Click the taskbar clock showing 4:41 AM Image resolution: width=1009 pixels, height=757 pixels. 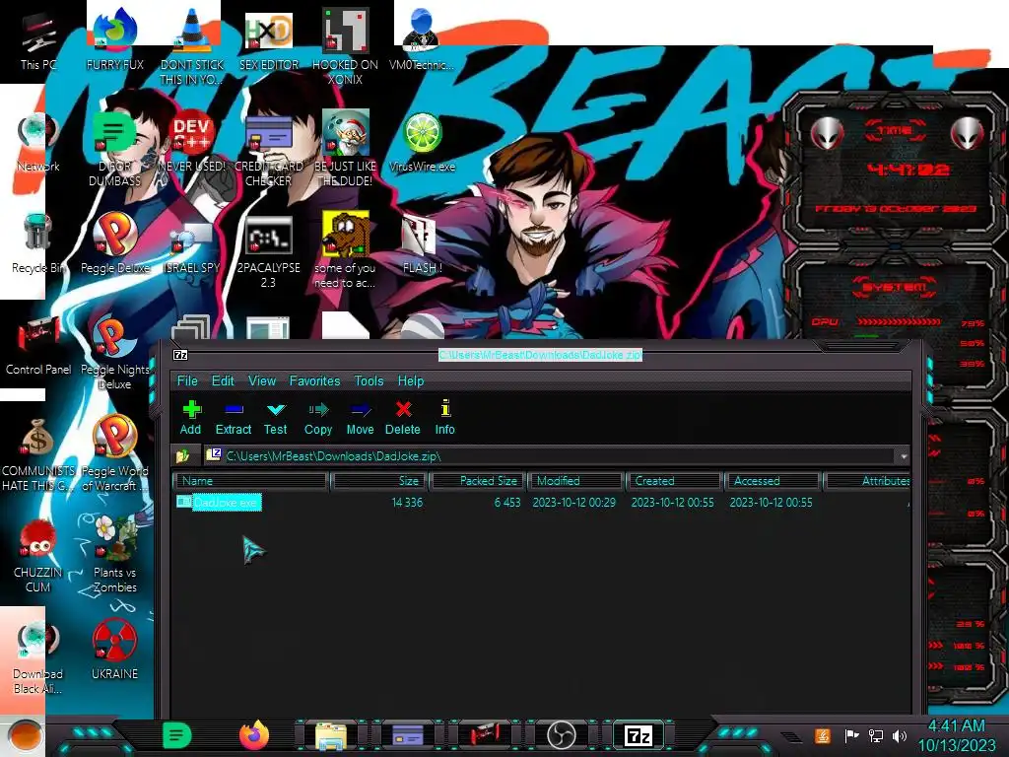coord(956,735)
